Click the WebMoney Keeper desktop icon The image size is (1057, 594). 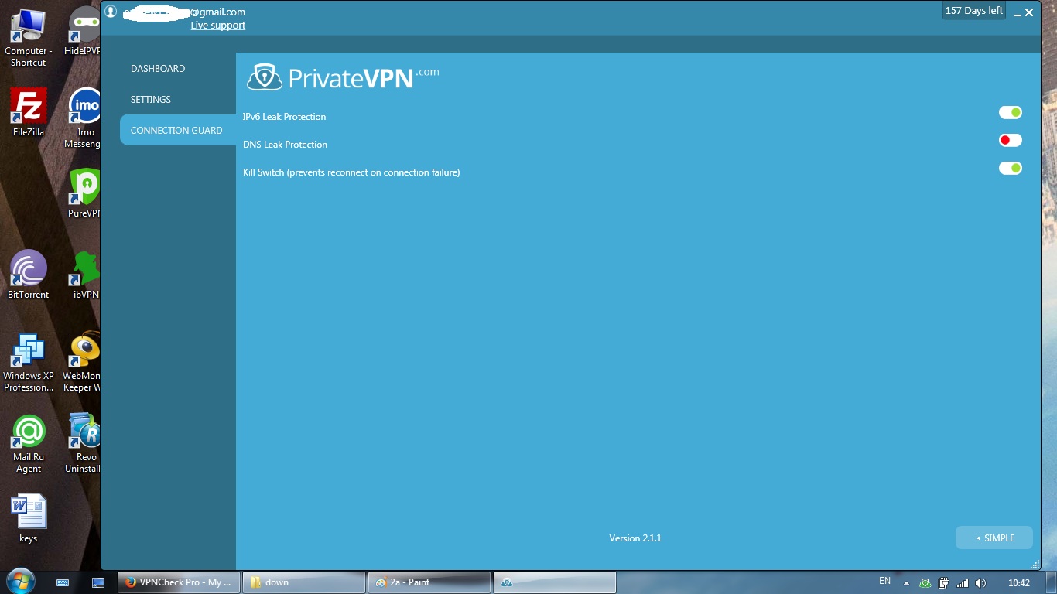pyautogui.click(x=82, y=362)
